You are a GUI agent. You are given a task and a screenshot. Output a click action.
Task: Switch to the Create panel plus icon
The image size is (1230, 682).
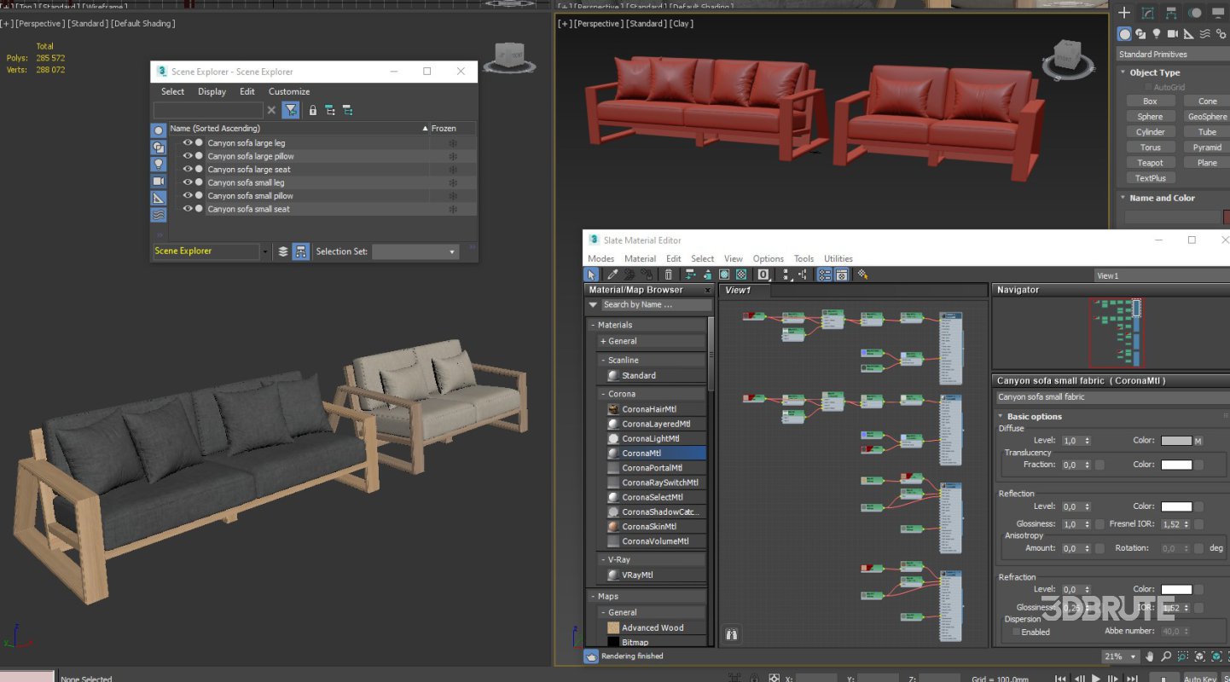click(1124, 13)
